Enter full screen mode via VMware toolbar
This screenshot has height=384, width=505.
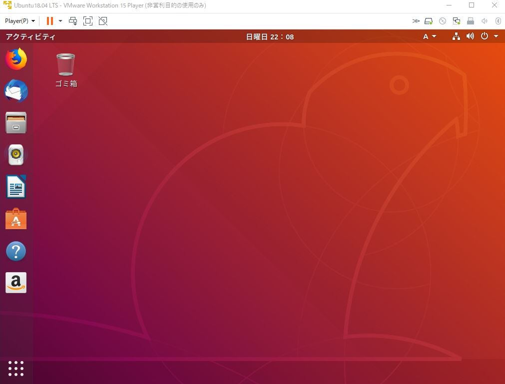88,21
